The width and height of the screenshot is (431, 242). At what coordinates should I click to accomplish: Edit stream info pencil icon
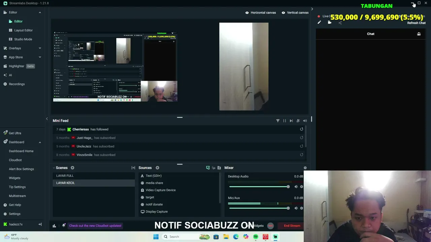coord(319,22)
